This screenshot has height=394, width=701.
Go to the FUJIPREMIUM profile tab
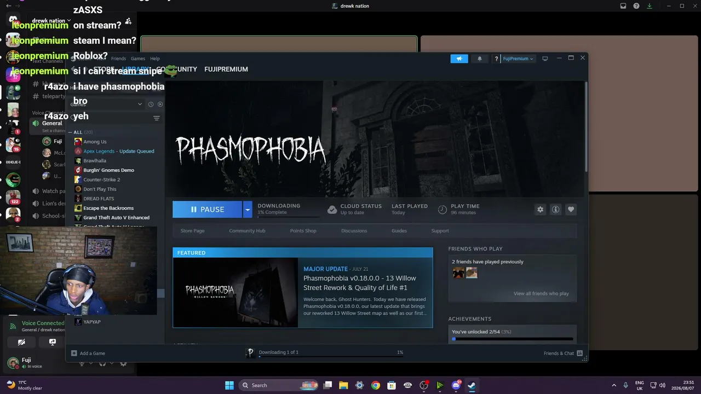coord(226,69)
